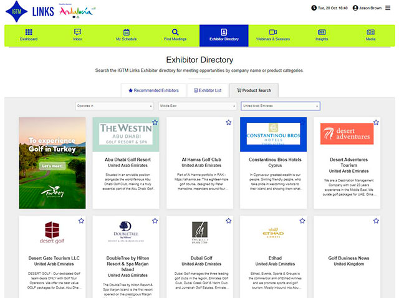Click Constantinou Bros Hotels logo image
Viewport: 399px width, 298px height.
click(273, 135)
